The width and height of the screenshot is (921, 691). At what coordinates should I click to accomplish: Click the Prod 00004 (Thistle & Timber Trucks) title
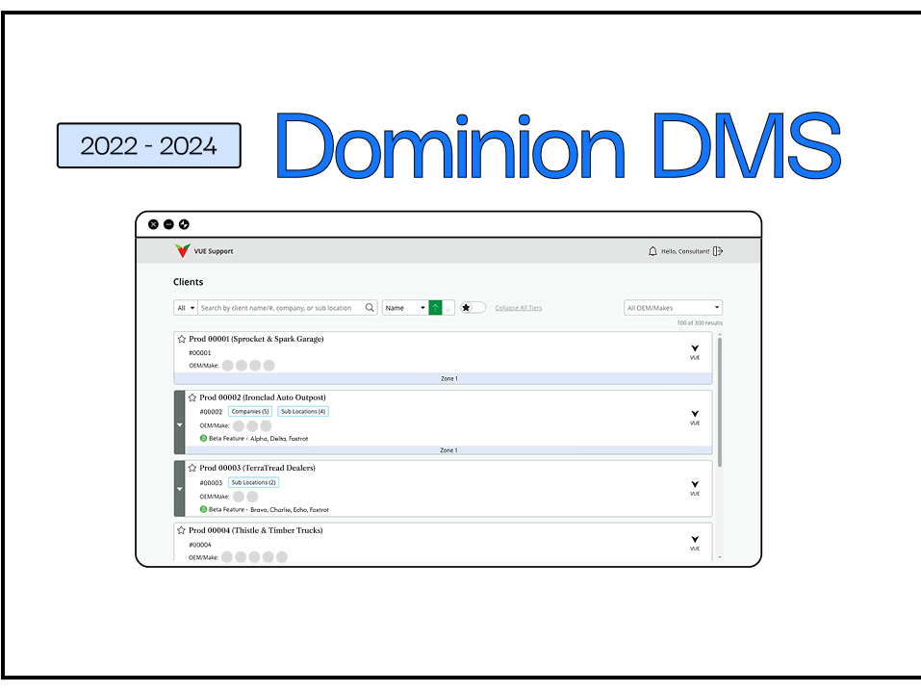255,530
